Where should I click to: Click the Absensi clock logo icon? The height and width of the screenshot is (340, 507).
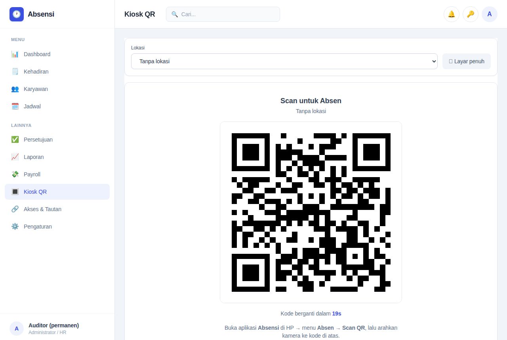point(17,14)
